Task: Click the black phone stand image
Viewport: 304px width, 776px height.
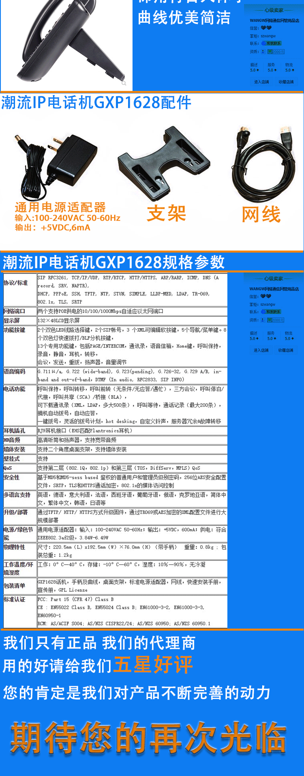Action: [x=164, y=164]
